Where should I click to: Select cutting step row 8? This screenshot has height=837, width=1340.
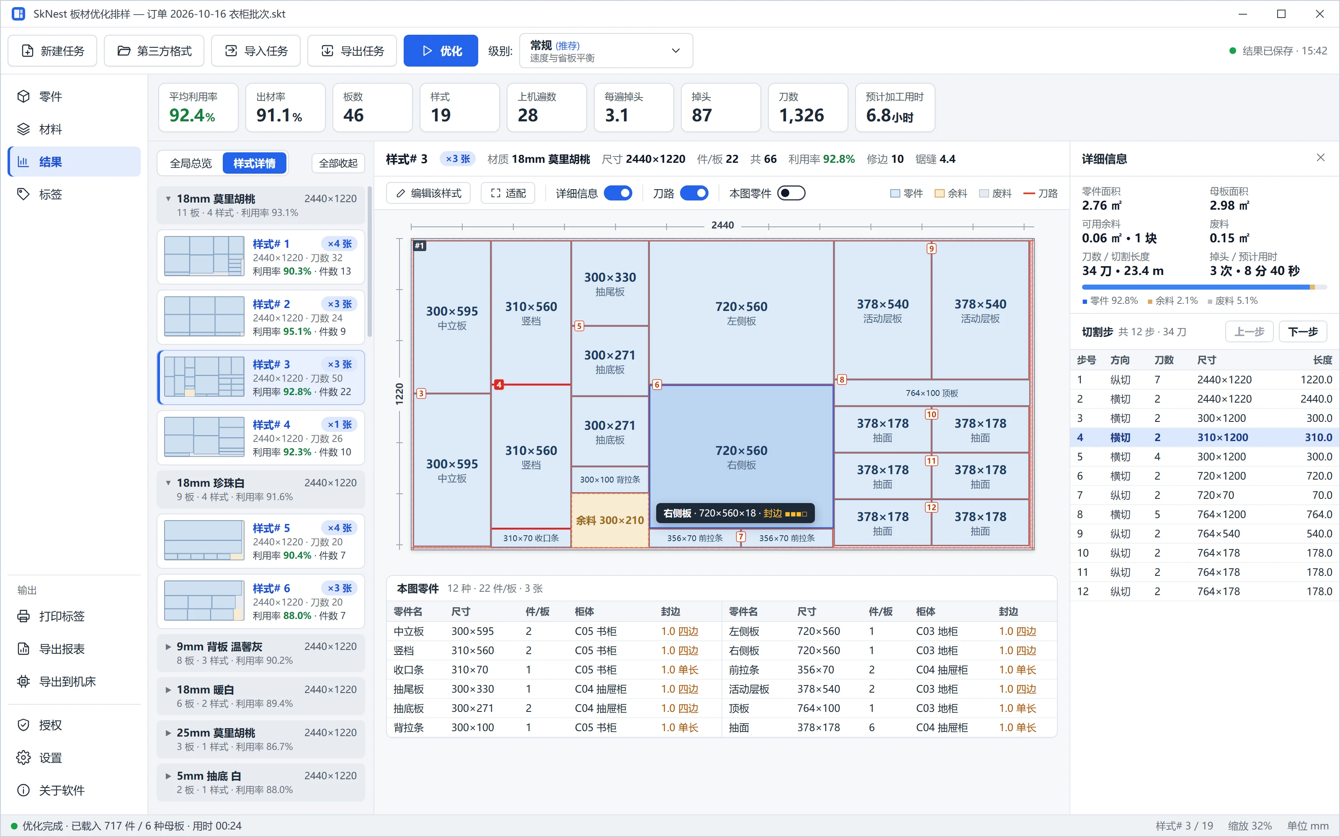tap(1204, 514)
